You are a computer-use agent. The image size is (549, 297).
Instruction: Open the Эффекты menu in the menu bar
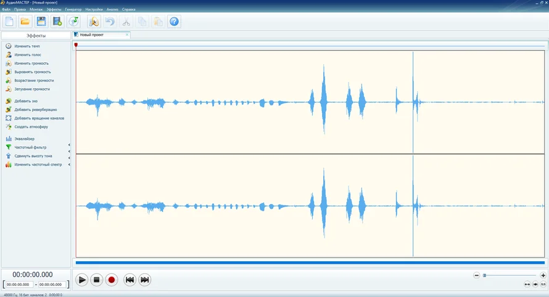point(54,9)
